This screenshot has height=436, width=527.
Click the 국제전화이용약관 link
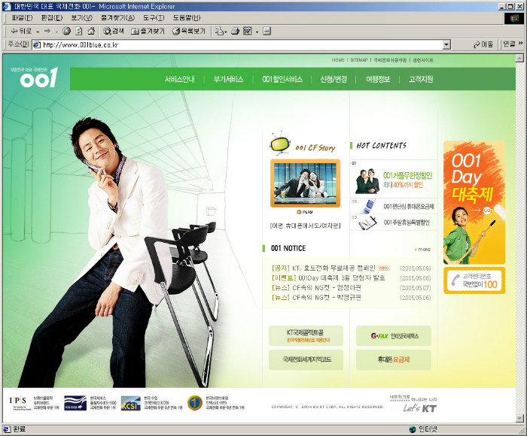[390, 60]
